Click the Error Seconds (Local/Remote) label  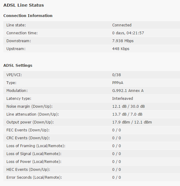(x=34, y=178)
